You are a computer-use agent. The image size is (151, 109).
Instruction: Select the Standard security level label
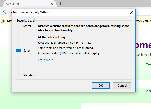point(29,75)
